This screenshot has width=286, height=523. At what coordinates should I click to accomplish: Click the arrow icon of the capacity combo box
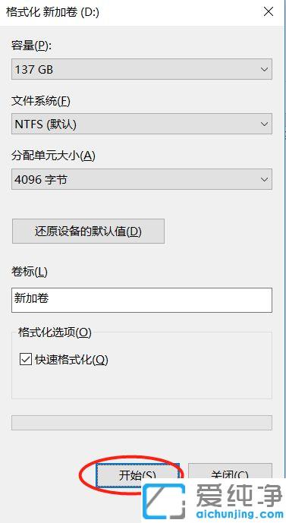pyautogui.click(x=264, y=69)
